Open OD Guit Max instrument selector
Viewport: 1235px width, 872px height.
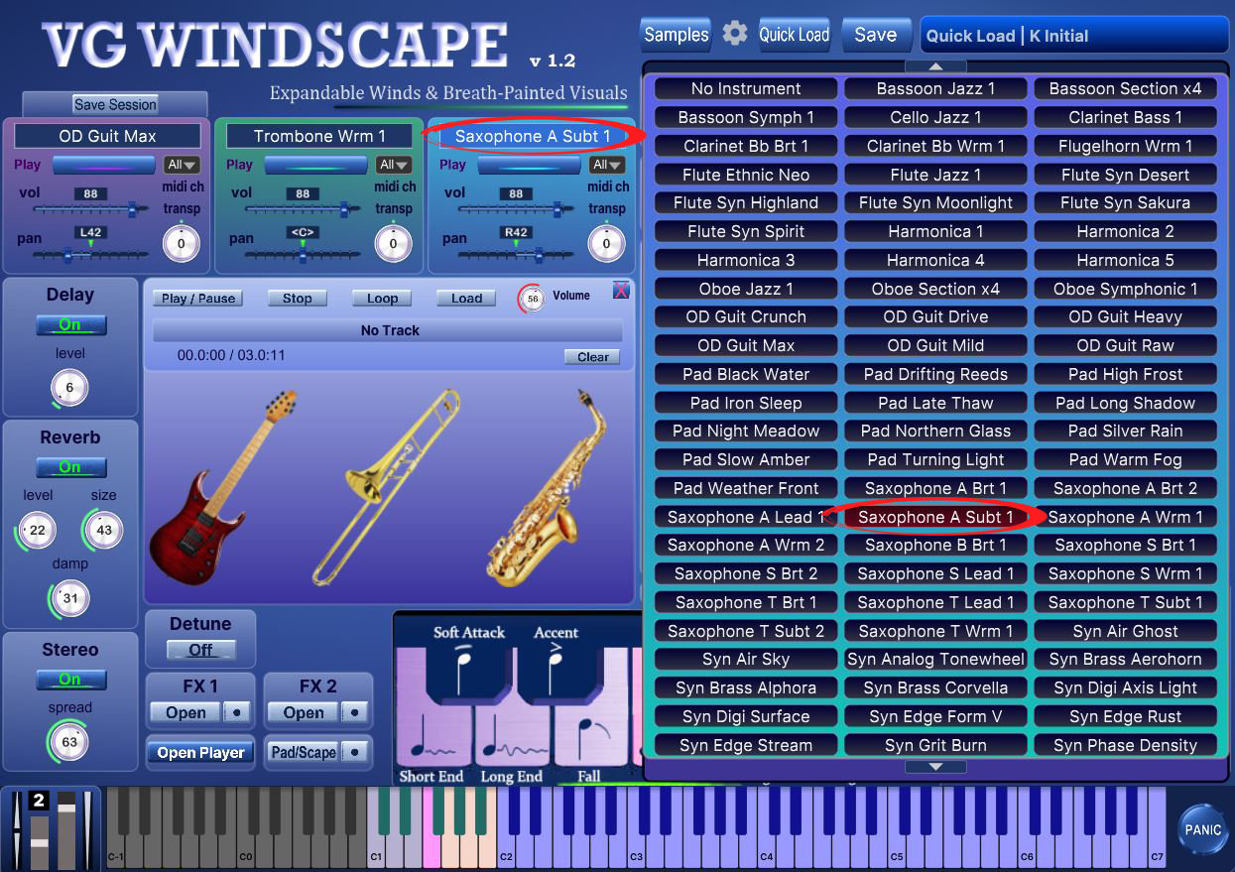tap(107, 136)
